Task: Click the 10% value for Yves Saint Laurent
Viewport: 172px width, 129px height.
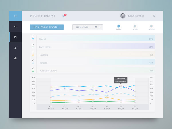Action: click(151, 71)
